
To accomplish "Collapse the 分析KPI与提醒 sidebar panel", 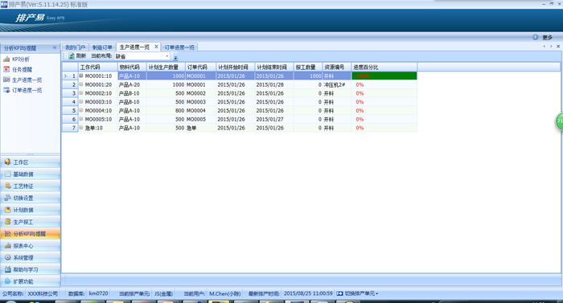I will click(55, 47).
